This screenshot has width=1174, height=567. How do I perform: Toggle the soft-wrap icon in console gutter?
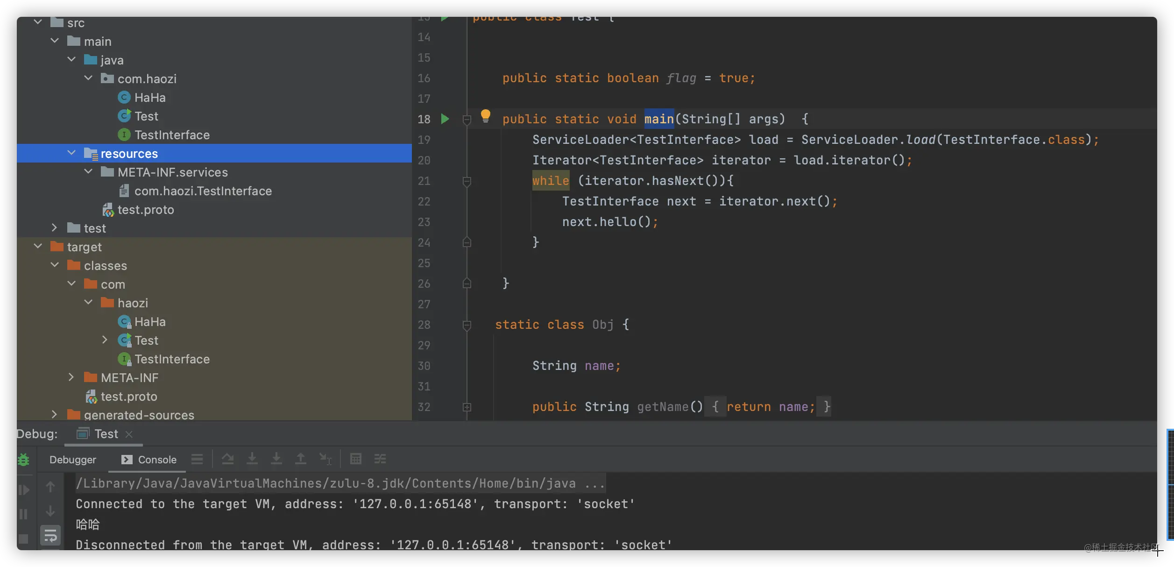(x=50, y=535)
